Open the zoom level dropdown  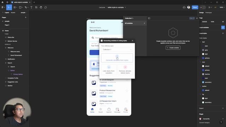click(222, 7)
